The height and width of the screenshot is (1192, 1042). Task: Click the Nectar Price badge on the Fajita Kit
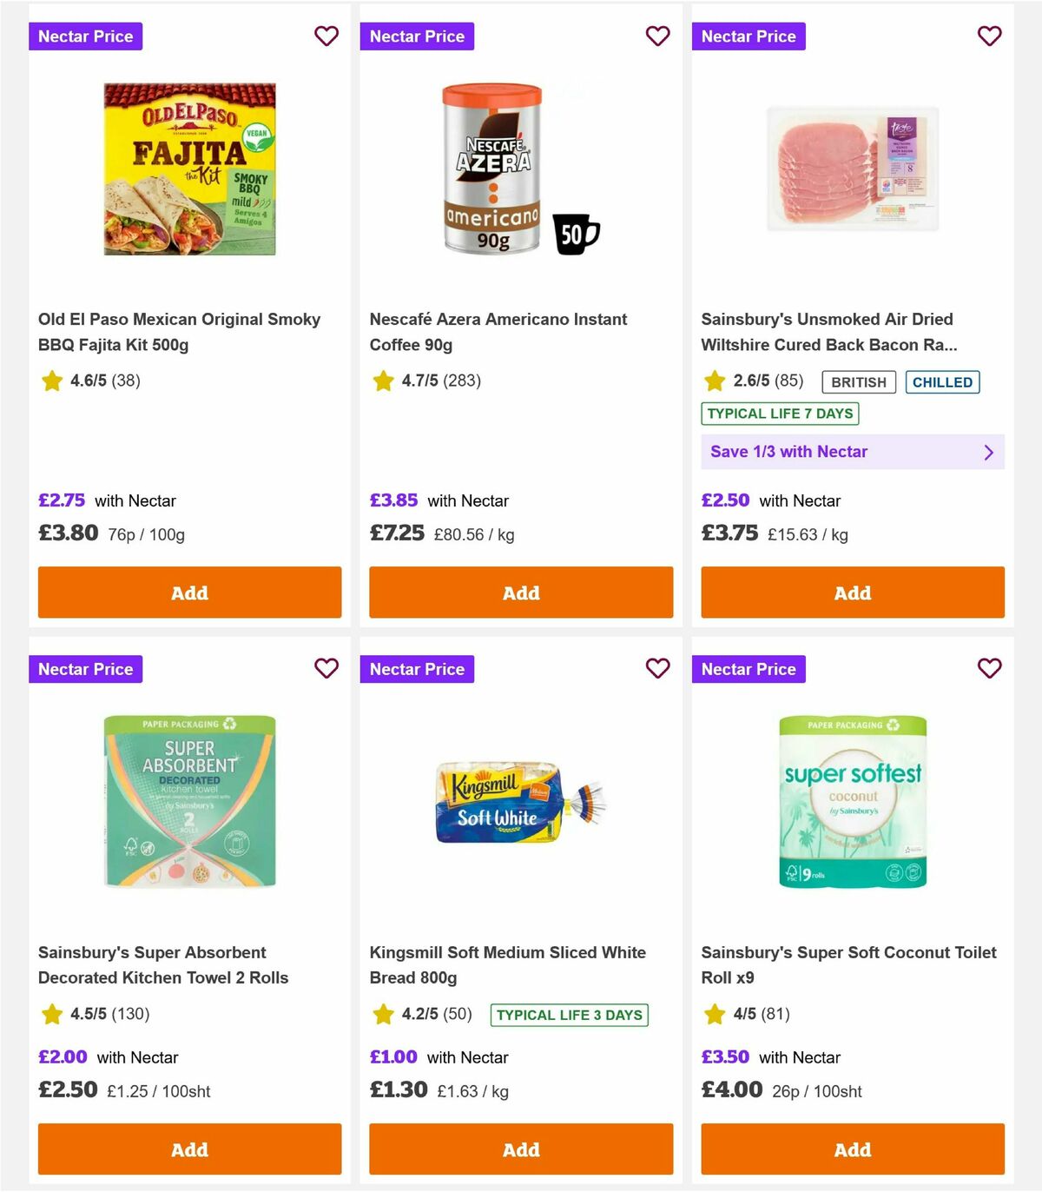point(86,36)
